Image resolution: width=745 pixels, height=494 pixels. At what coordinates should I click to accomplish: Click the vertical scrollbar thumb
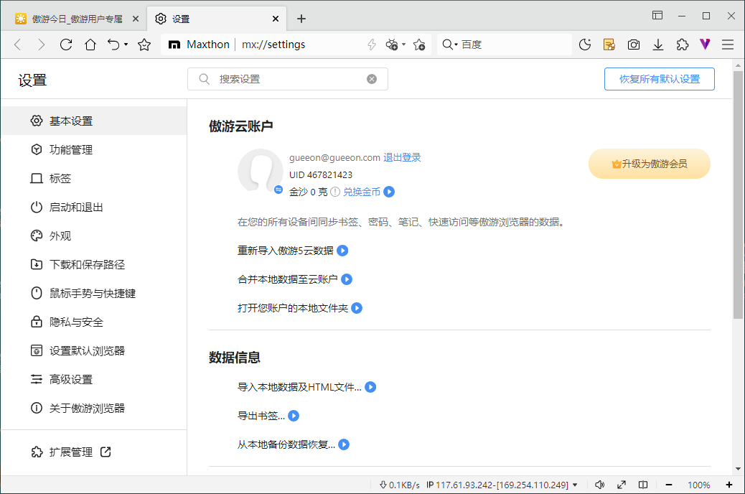click(738, 194)
